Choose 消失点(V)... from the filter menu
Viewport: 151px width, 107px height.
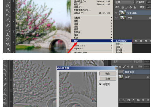pyautogui.click(x=92, y=13)
